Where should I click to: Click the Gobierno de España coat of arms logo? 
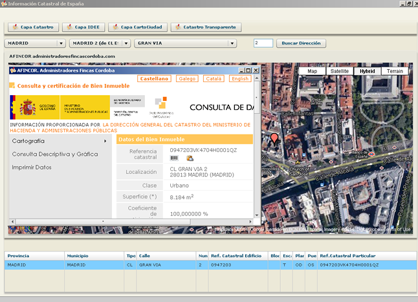(28, 107)
